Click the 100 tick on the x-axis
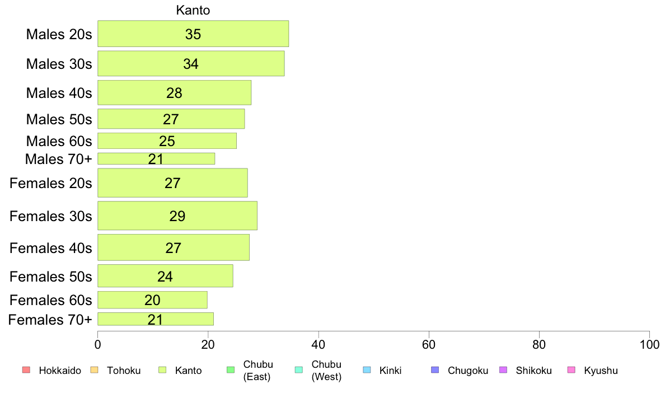Screen dimensions: 665x412 tap(649, 344)
